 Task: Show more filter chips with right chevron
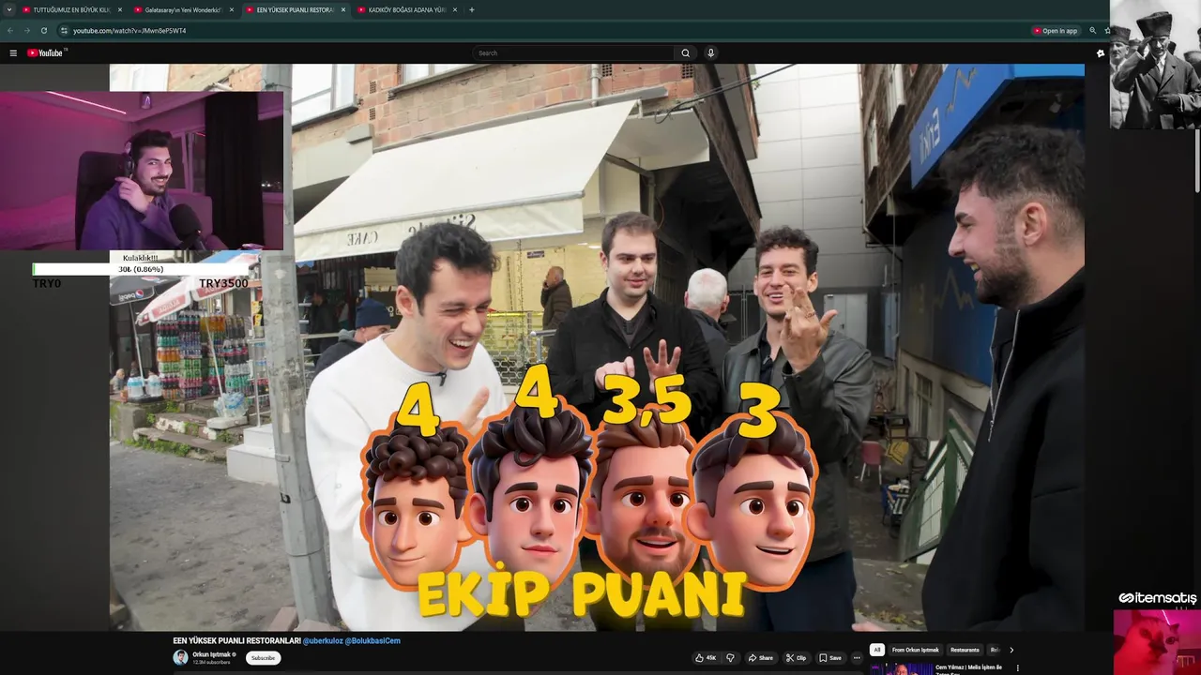coord(1011,650)
